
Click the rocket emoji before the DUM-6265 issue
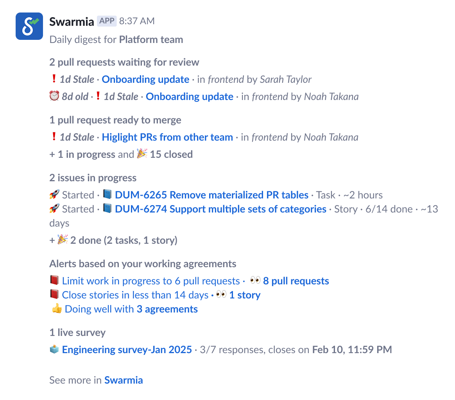pos(54,195)
